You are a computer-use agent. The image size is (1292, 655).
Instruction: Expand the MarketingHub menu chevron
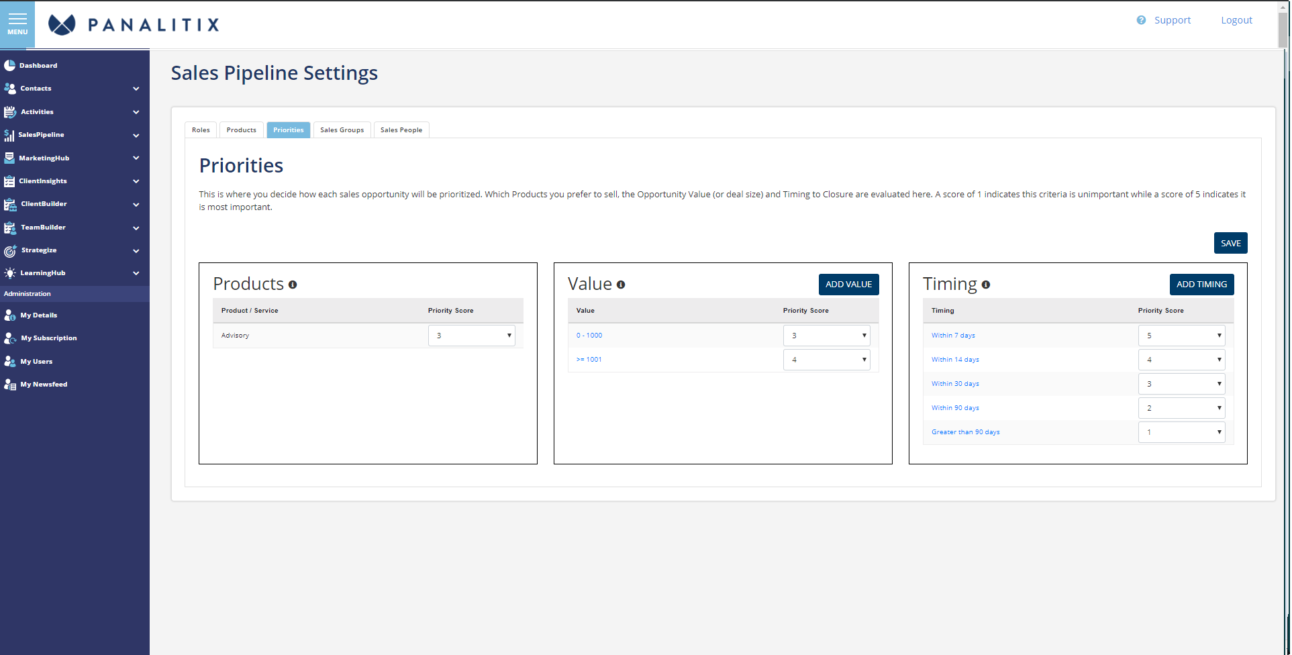point(136,158)
